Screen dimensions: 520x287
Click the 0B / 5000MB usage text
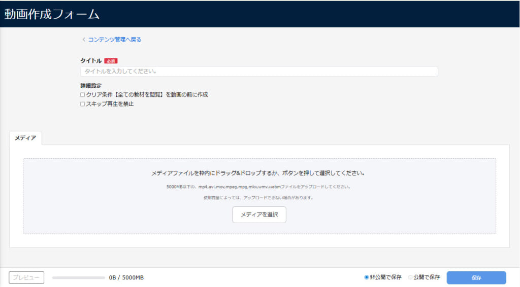[x=126, y=278]
